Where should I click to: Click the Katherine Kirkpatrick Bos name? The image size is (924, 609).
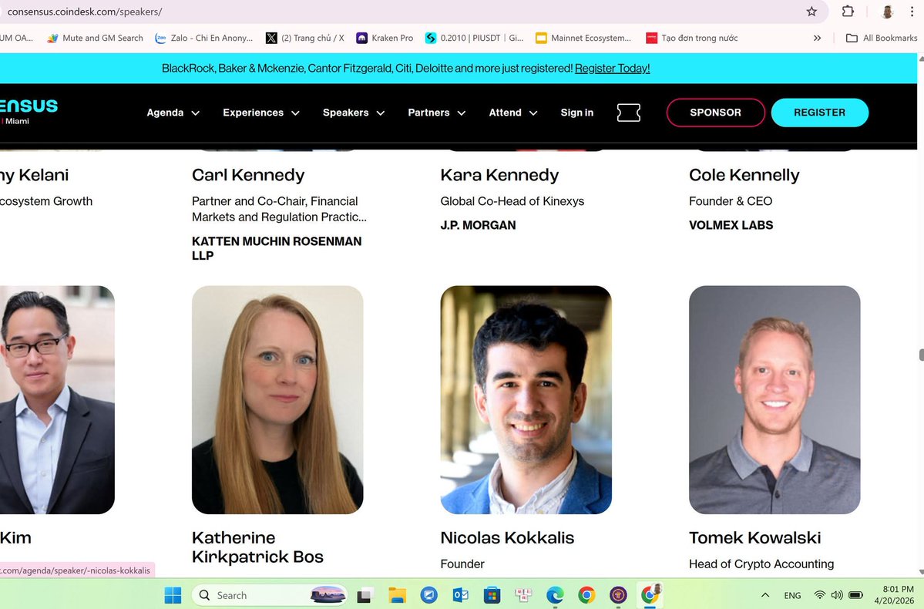[257, 547]
